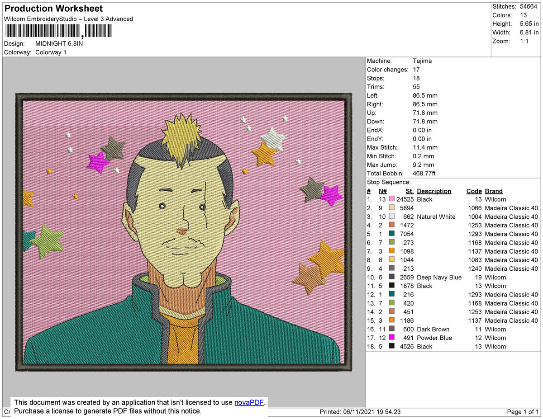Screen dimensions: 543x419
Task: Click the design name MIDNIGHT 6,8IN
Action: pyautogui.click(x=59, y=43)
